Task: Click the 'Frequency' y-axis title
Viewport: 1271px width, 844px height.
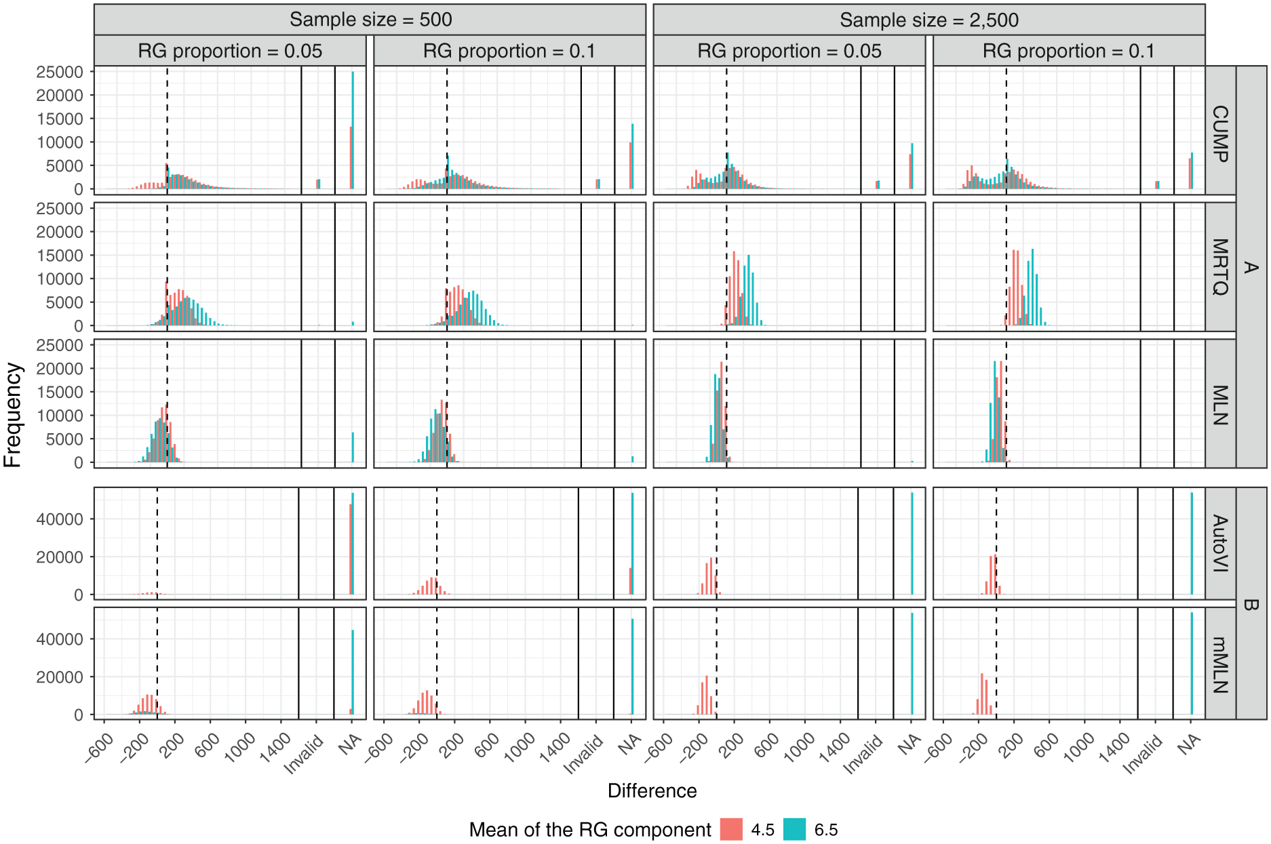Action: [x=13, y=415]
